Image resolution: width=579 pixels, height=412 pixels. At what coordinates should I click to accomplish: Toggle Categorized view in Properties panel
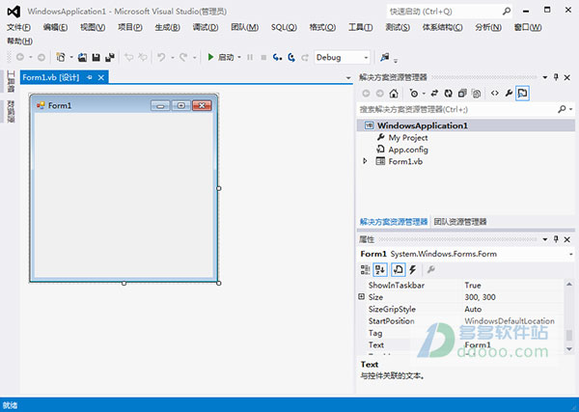click(x=365, y=270)
